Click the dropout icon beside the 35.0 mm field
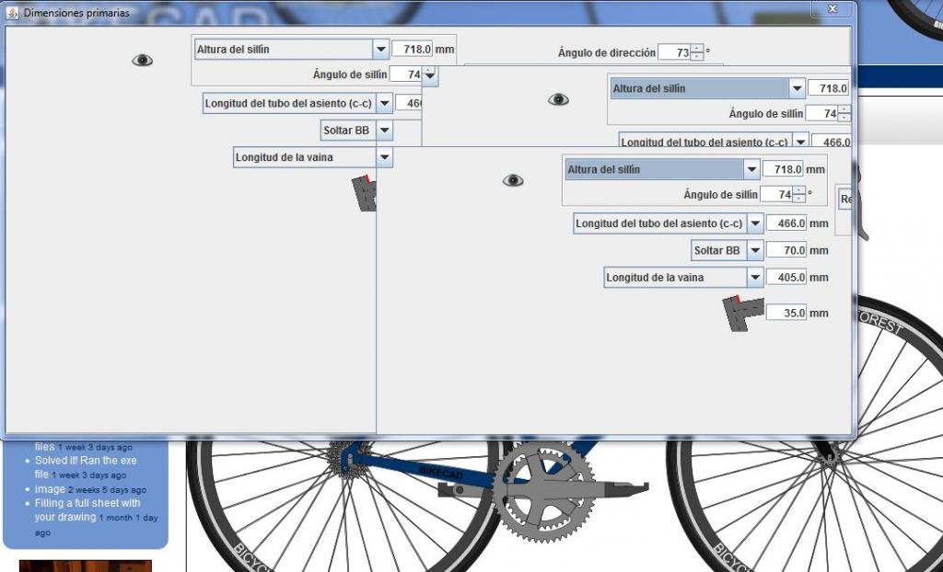The width and height of the screenshot is (943, 572). [x=742, y=313]
